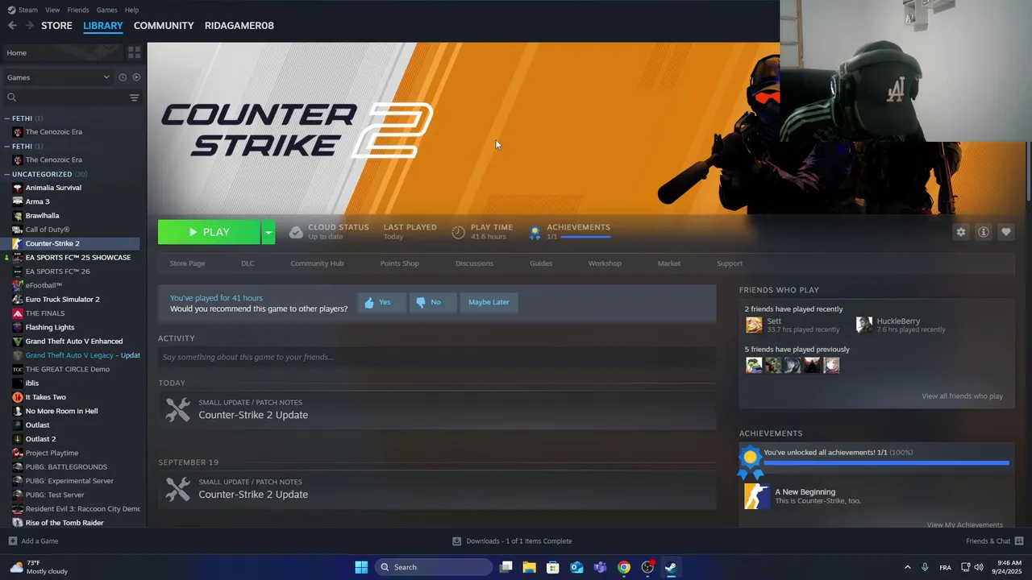Open the Games filter dropdown

coord(59,77)
